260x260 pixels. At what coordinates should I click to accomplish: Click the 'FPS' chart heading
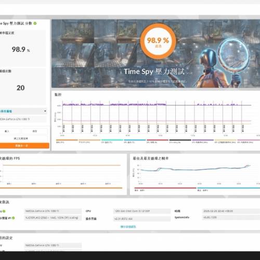[10, 158]
